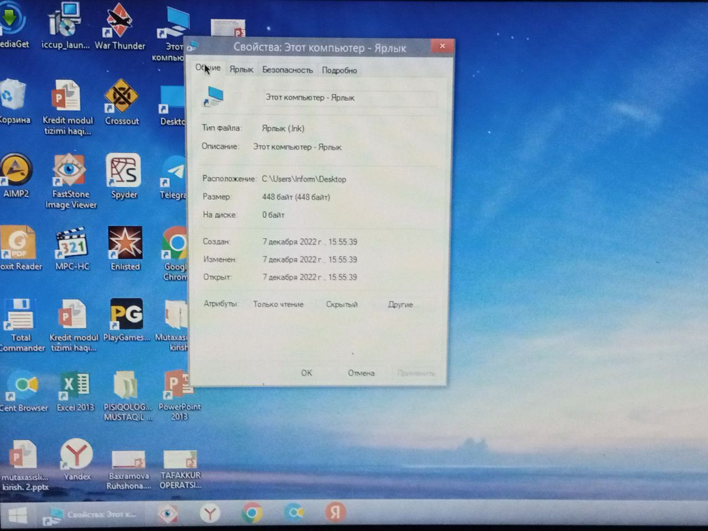Screen dimensions: 708x531
Task: Select the Корзина recycle bin icon
Action: coord(13,102)
